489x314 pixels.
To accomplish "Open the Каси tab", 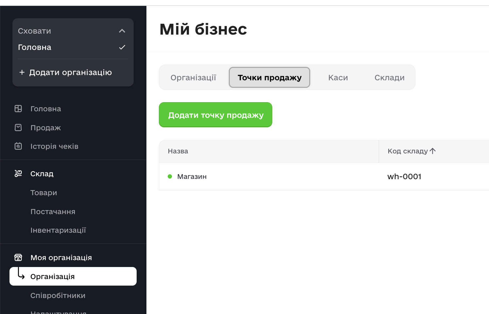I will 338,78.
